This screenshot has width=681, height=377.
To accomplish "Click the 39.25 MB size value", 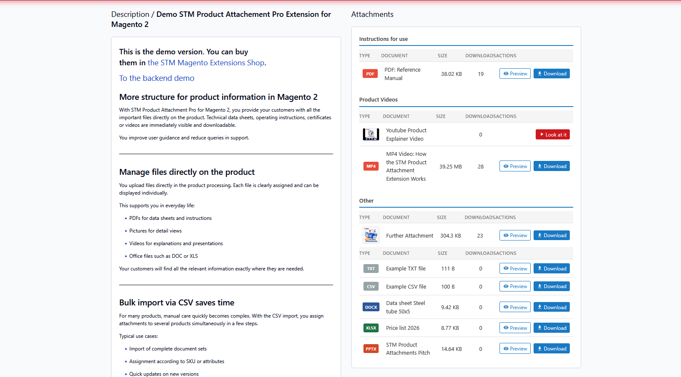I will [x=451, y=167].
